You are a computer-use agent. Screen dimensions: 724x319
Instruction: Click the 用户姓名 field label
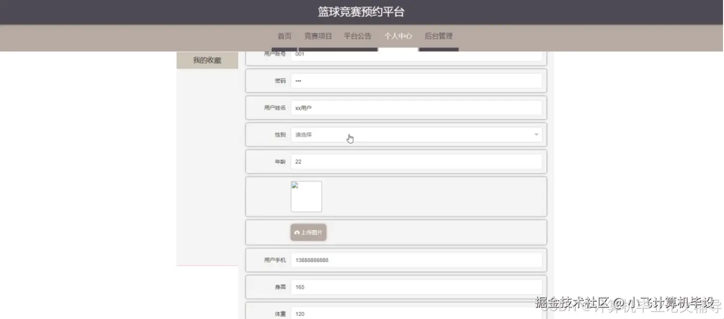(x=275, y=108)
